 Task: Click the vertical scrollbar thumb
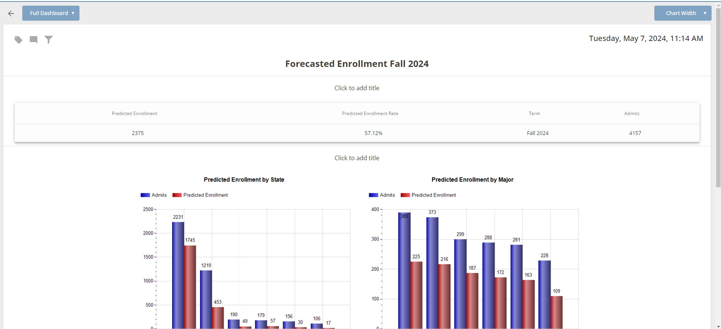pyautogui.click(x=718, y=98)
